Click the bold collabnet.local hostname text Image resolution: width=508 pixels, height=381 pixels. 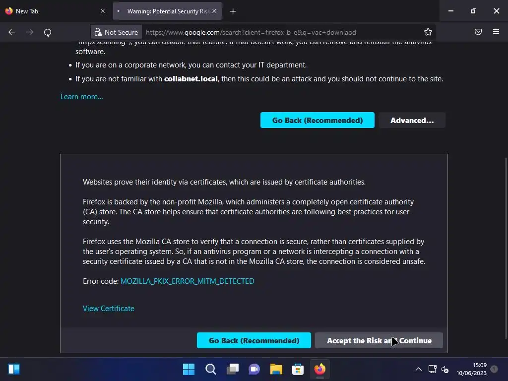pos(191,79)
